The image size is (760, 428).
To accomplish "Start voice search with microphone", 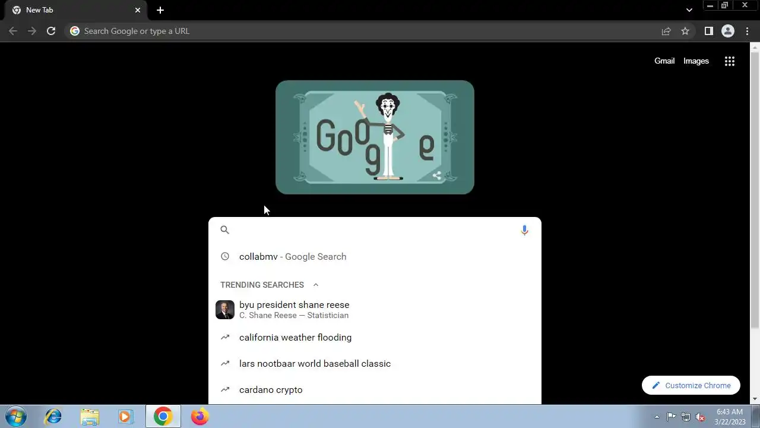I will (524, 230).
